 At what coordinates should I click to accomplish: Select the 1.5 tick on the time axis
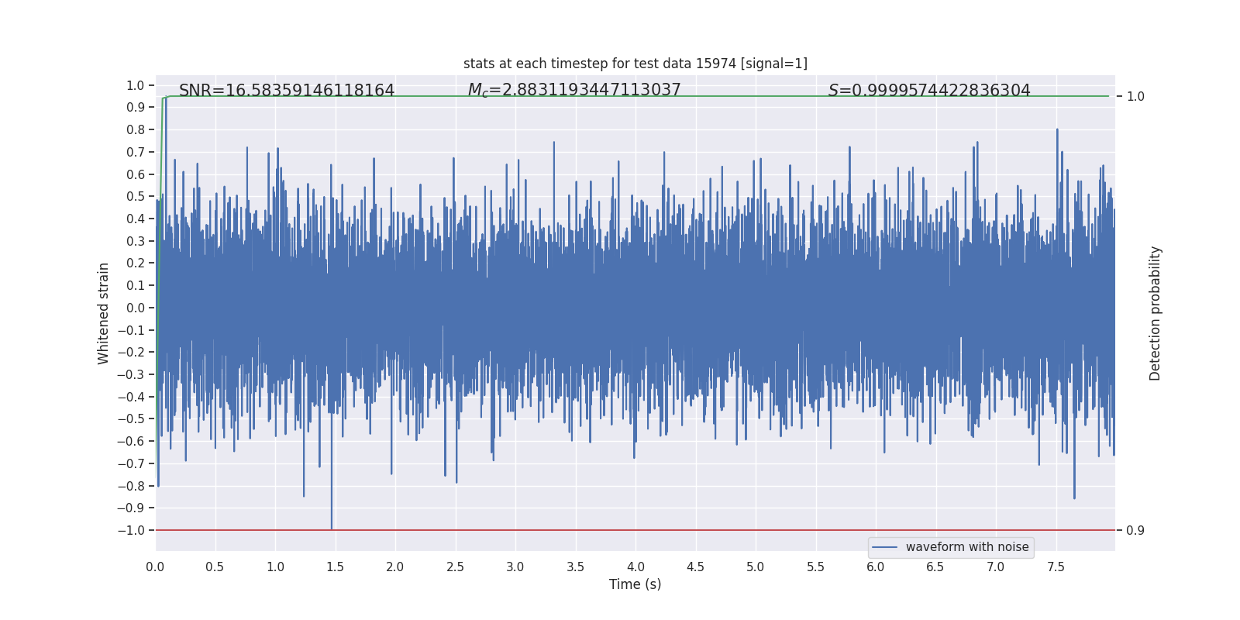pos(335,567)
